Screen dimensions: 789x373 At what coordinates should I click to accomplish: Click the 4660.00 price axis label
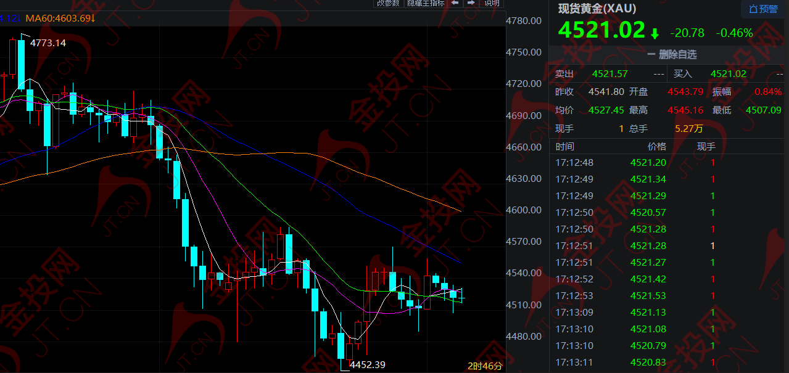pyautogui.click(x=524, y=147)
